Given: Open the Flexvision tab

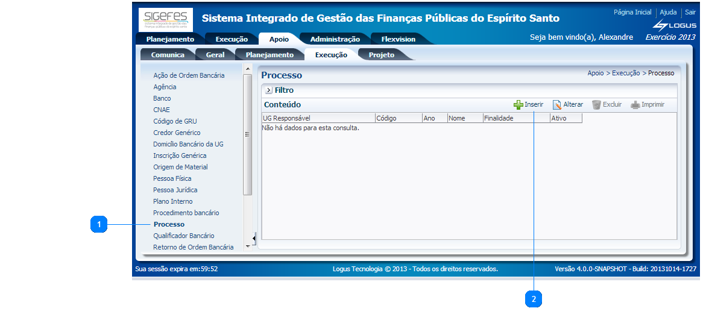Looking at the screenshot, I should (x=398, y=39).
